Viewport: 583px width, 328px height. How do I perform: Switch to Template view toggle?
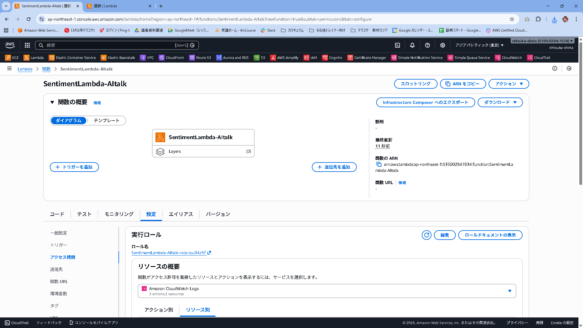click(106, 121)
